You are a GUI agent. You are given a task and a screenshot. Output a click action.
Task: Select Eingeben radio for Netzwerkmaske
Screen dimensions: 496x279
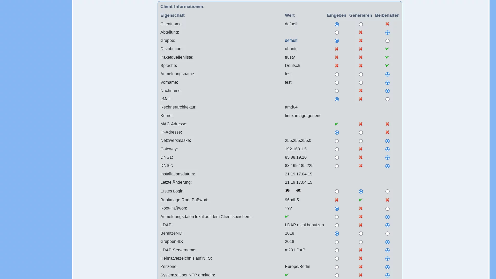337,141
